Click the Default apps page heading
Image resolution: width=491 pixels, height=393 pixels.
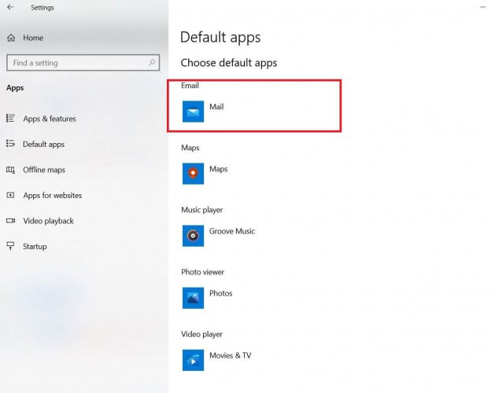[220, 38]
